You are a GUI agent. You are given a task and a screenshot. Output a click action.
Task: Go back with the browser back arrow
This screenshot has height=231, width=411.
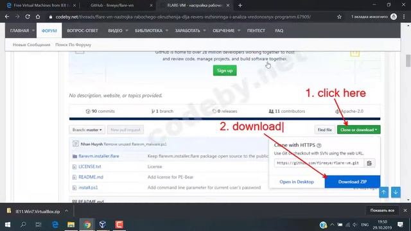click(x=7, y=17)
